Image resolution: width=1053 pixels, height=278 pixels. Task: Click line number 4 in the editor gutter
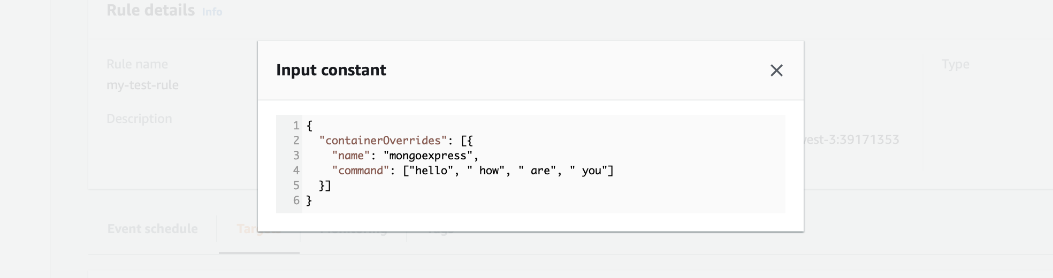click(296, 171)
